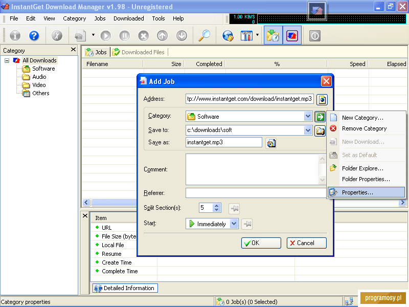Viewport: 409px width, 307px height.
Task: Open the Save to path dropdown
Action: click(308, 130)
